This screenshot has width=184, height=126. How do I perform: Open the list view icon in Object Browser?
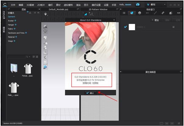pos(124,13)
